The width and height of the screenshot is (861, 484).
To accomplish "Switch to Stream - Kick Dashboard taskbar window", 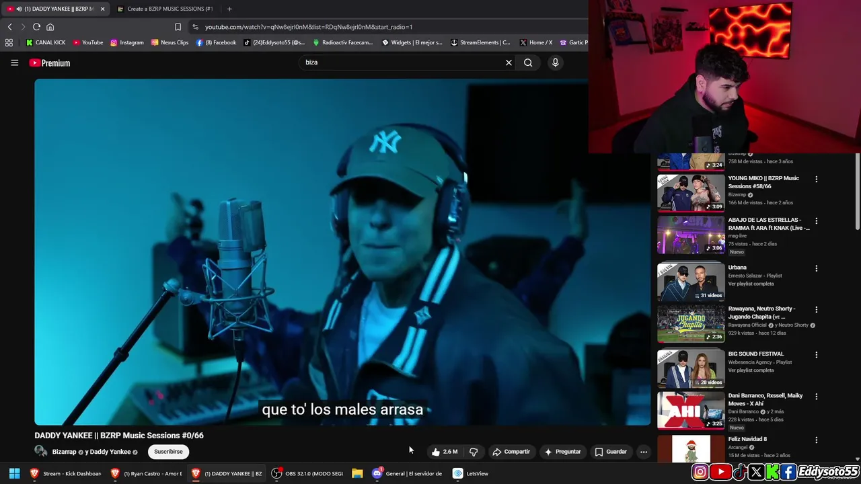I will [x=65, y=473].
